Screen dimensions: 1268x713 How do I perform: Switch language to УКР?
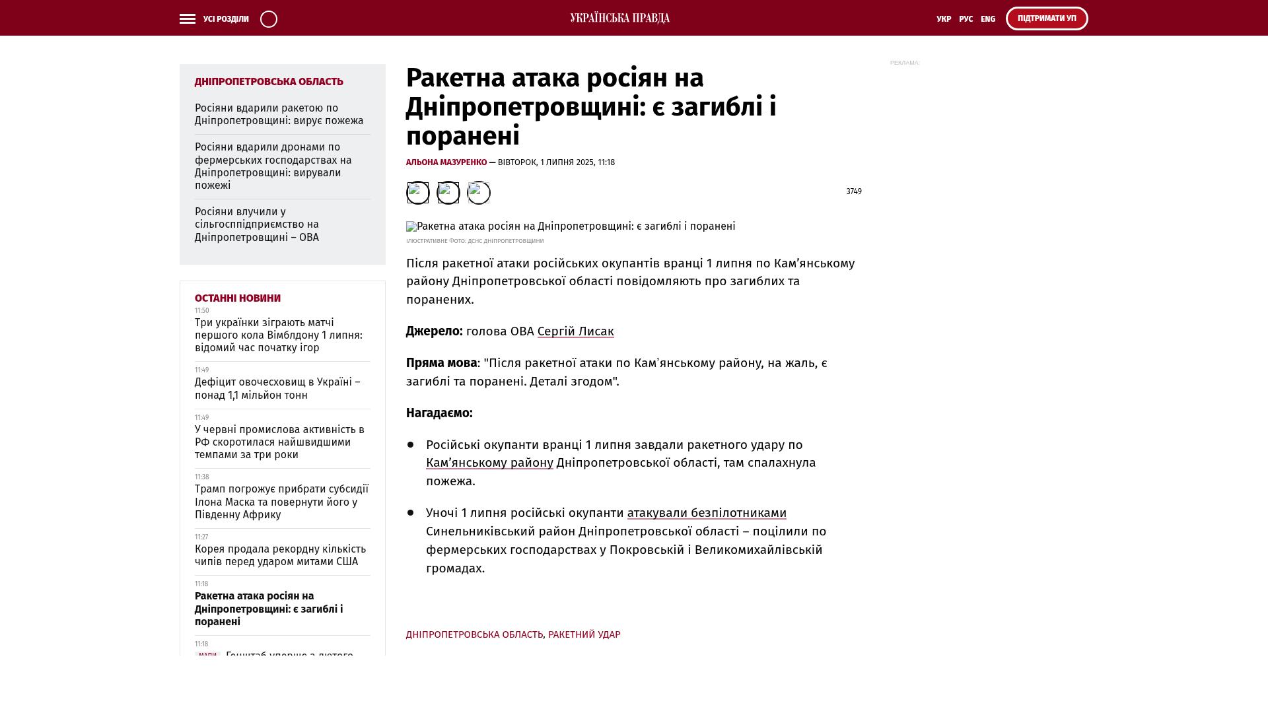pos(943,19)
